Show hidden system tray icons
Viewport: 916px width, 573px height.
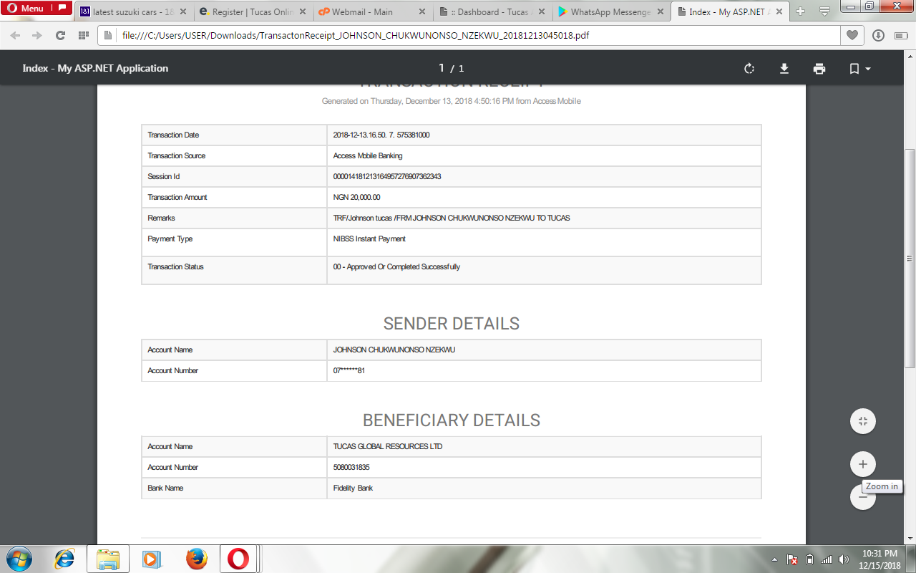775,559
